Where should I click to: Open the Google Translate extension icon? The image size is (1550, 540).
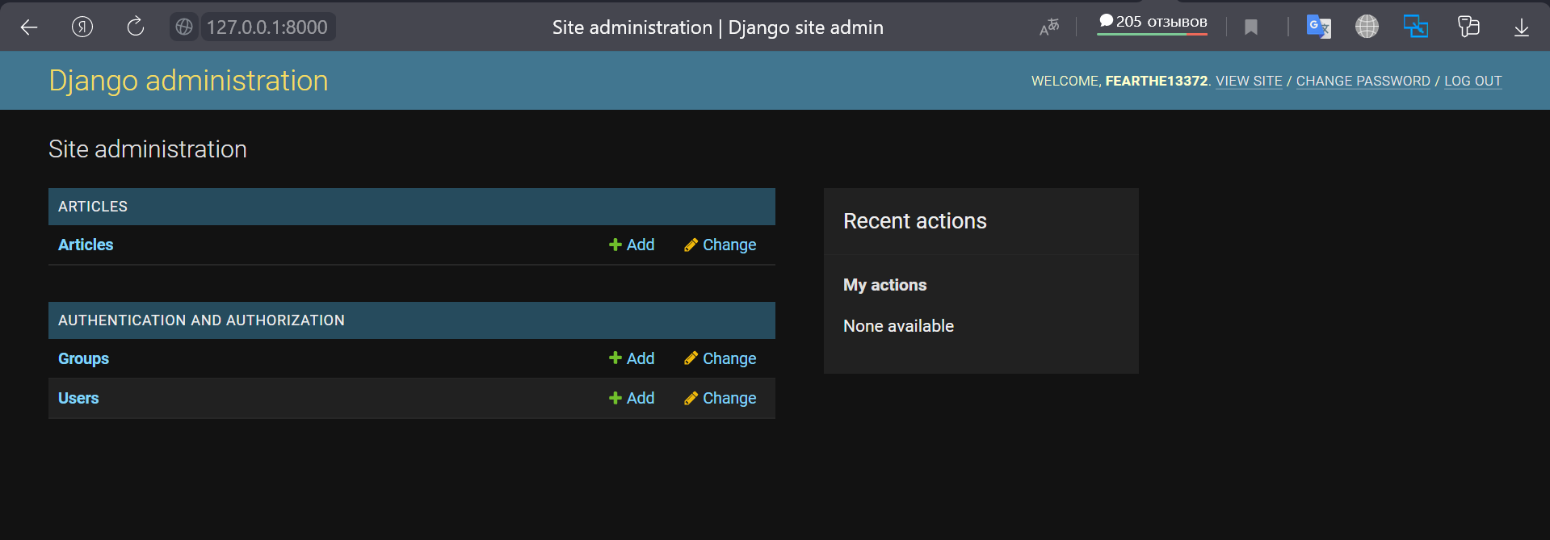(x=1319, y=27)
